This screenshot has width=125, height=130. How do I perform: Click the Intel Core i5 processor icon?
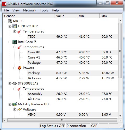pos(15,42)
